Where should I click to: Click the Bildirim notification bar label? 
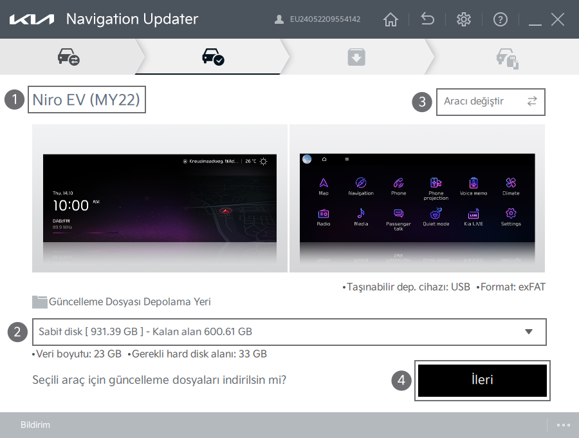click(35, 424)
